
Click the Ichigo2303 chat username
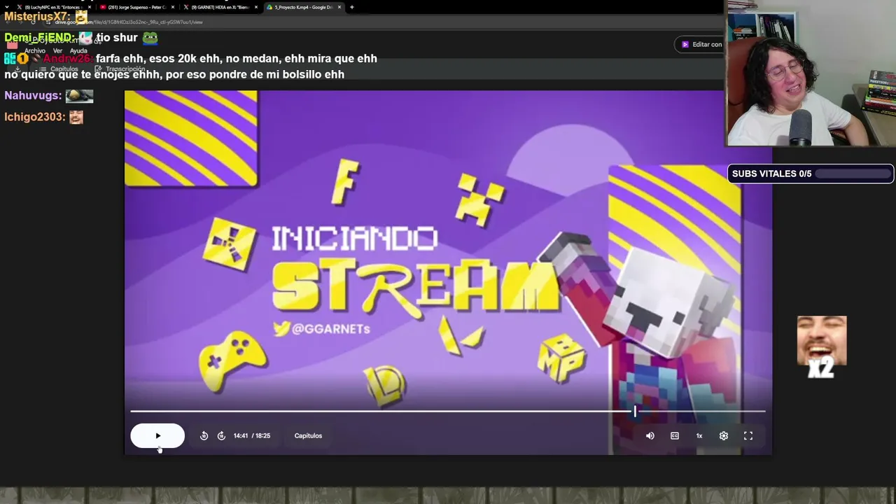[34, 117]
